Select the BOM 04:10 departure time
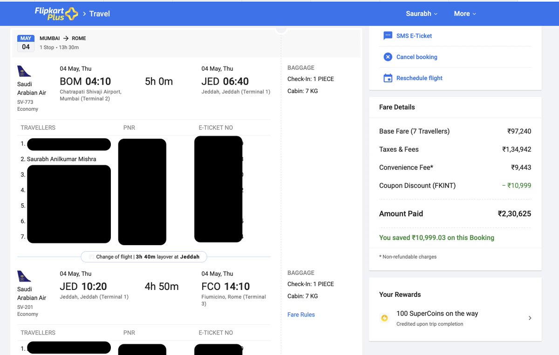 [x=85, y=81]
